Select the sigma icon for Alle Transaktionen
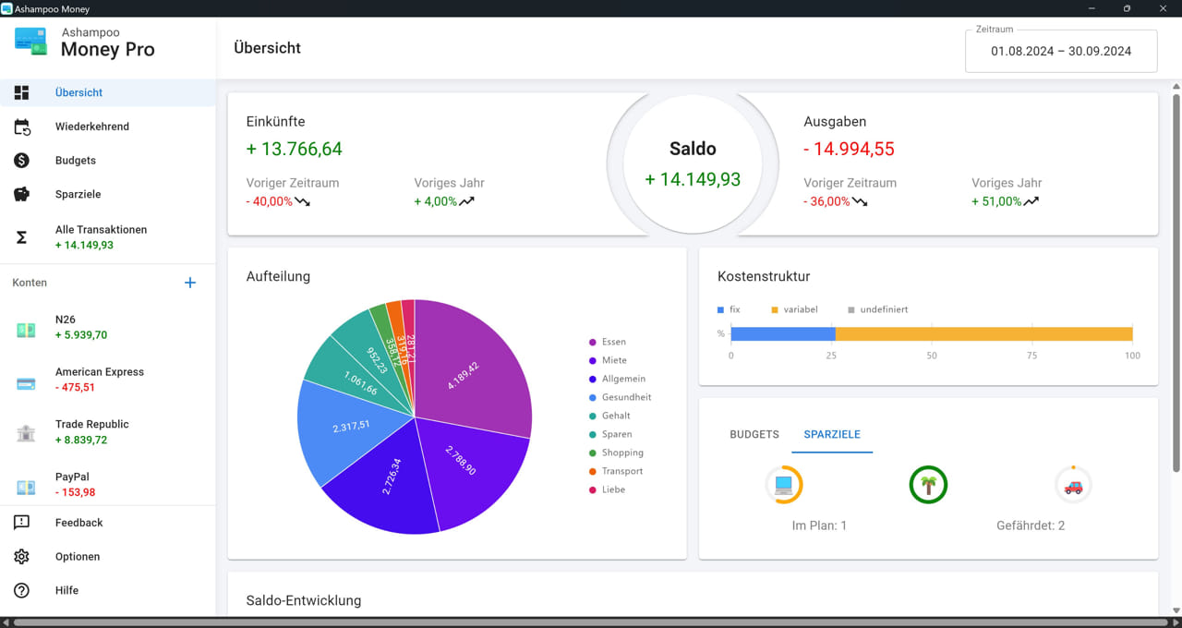 (x=20, y=236)
